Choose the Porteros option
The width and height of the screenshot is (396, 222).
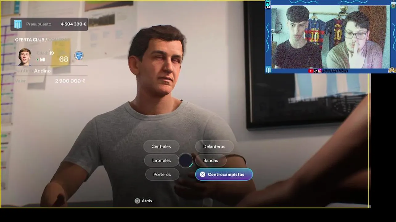pyautogui.click(x=162, y=175)
